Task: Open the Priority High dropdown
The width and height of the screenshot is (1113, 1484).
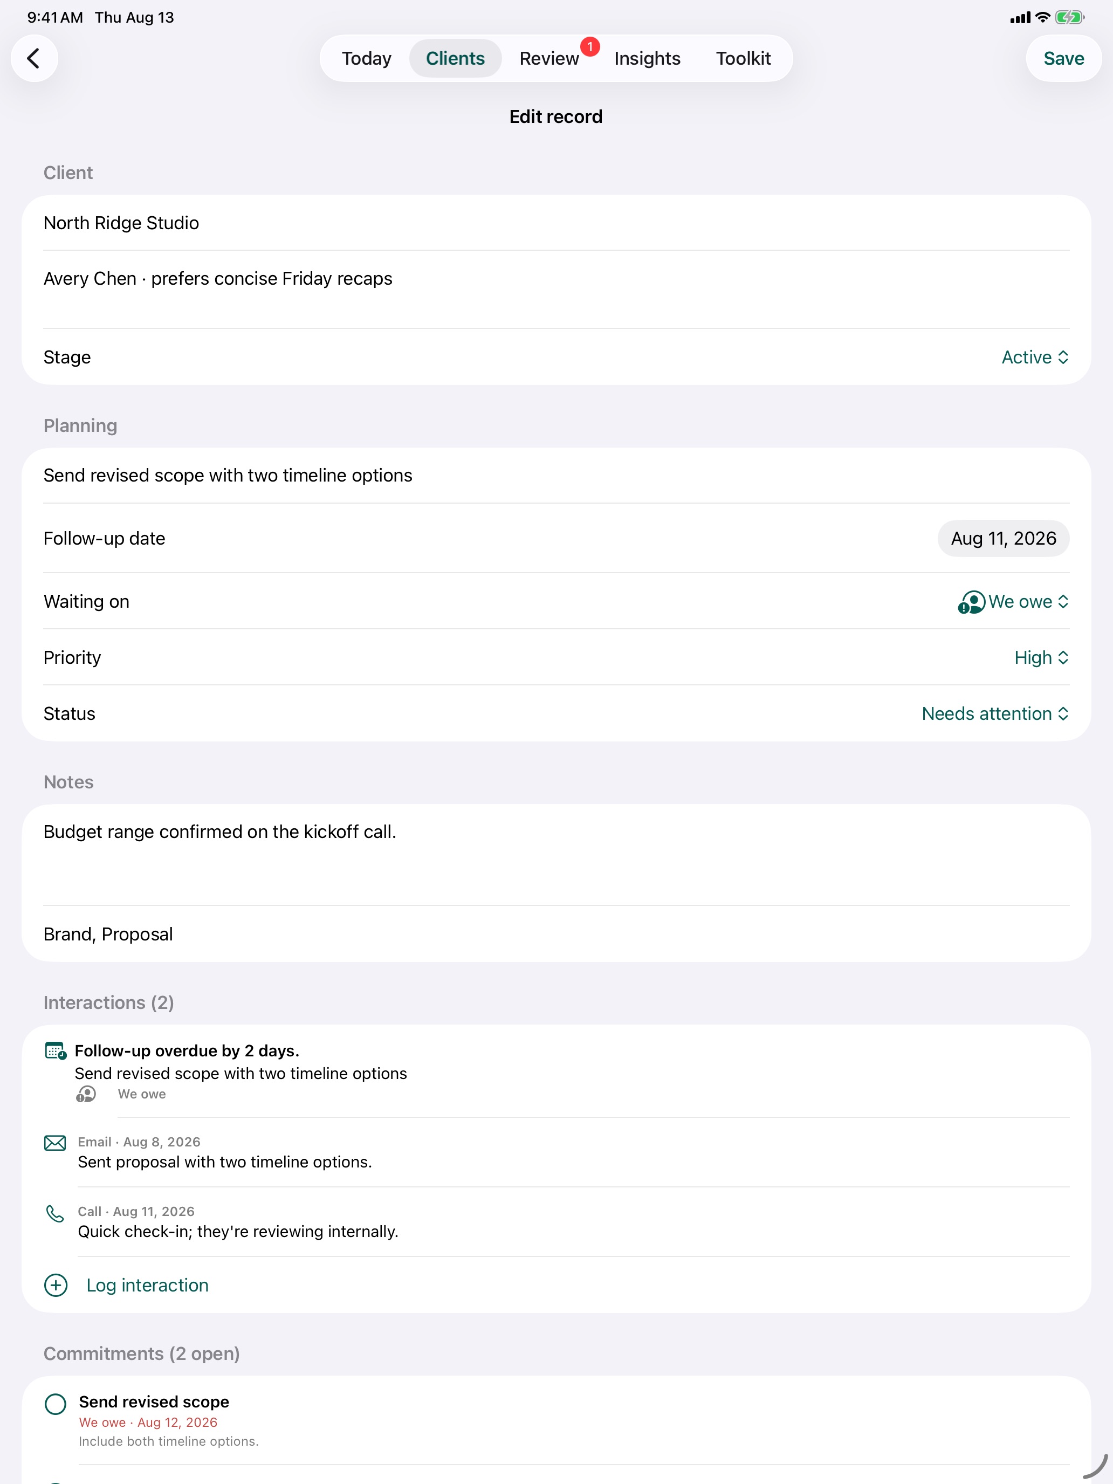Action: pos(1041,657)
